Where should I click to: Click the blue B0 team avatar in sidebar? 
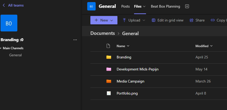click(x=9, y=23)
